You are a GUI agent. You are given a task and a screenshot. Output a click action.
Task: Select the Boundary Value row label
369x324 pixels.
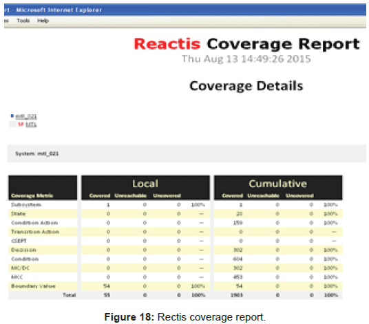tap(33, 286)
